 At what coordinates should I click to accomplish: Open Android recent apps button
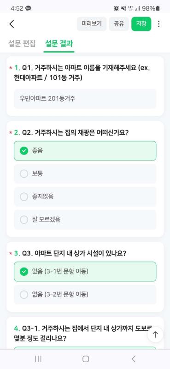point(38,359)
